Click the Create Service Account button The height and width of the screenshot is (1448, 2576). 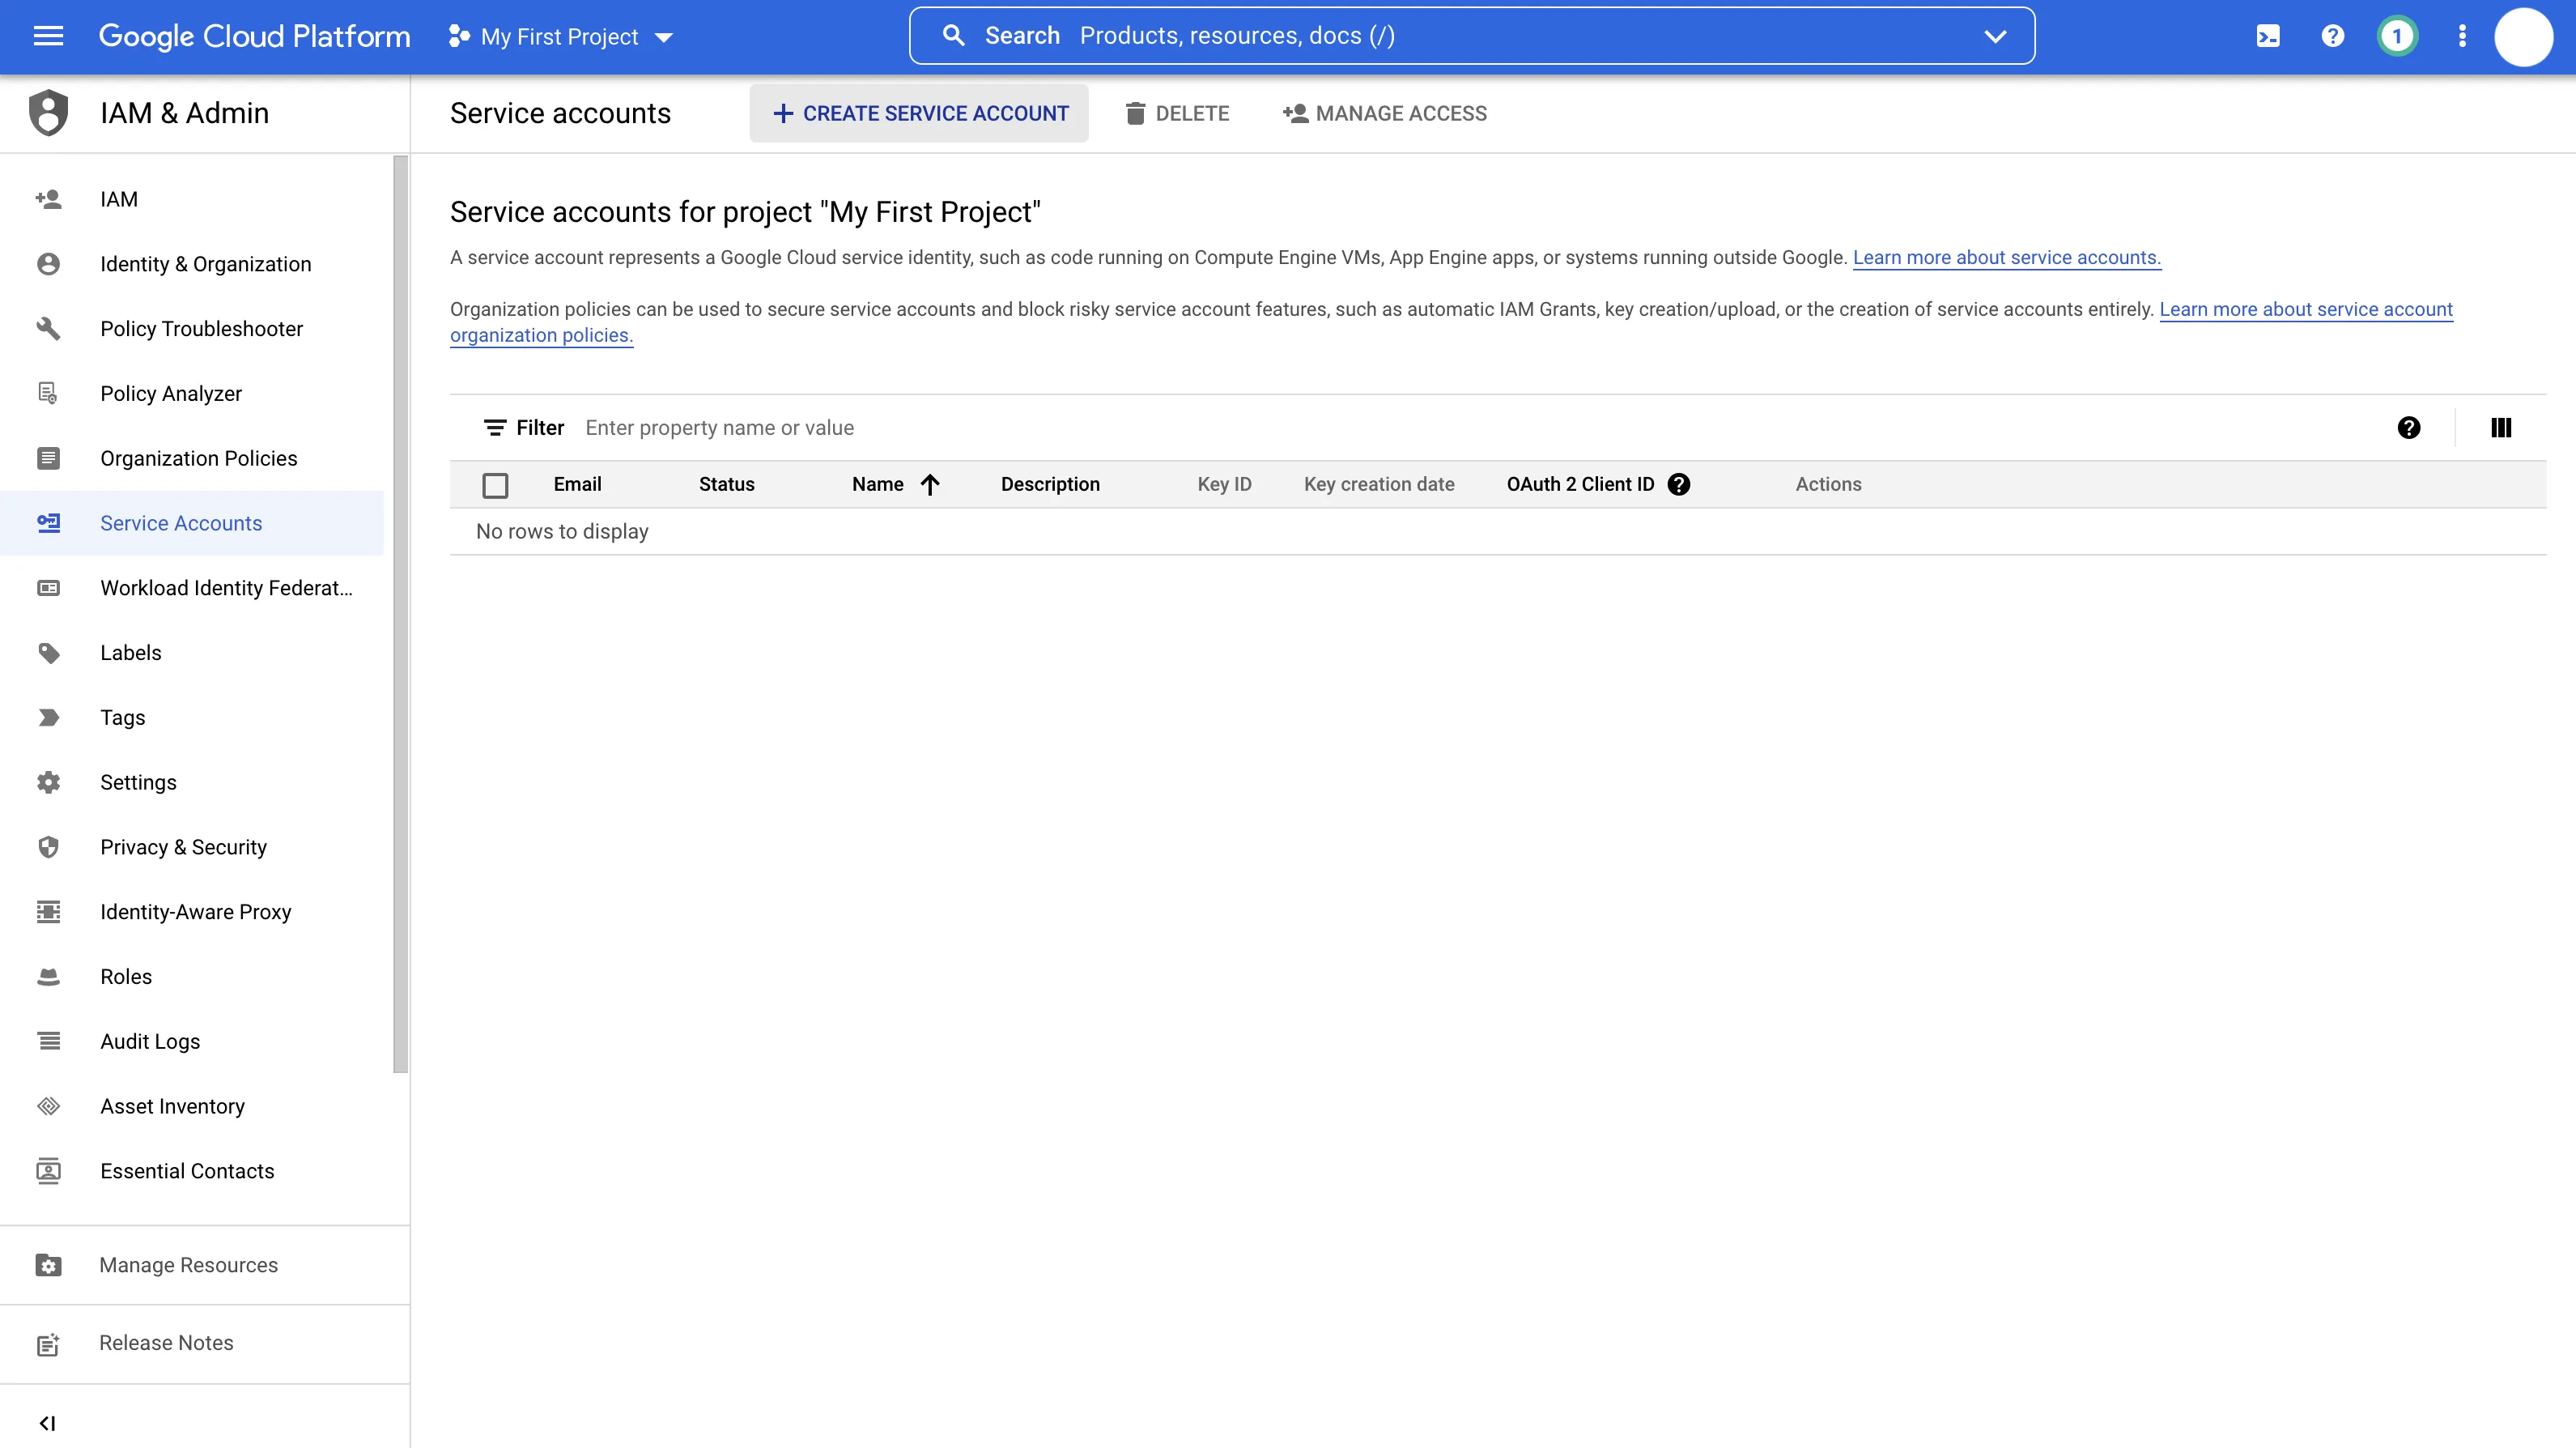point(919,113)
